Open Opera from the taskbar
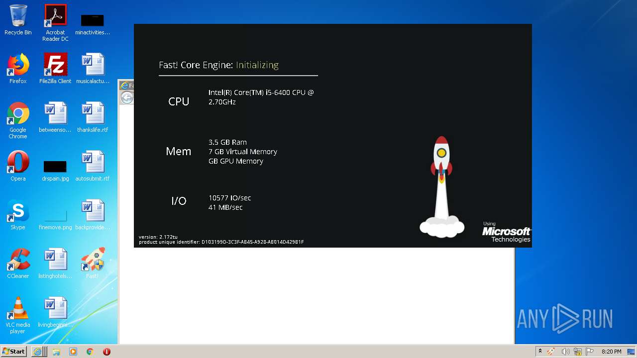This screenshot has height=358, width=637. (106, 352)
